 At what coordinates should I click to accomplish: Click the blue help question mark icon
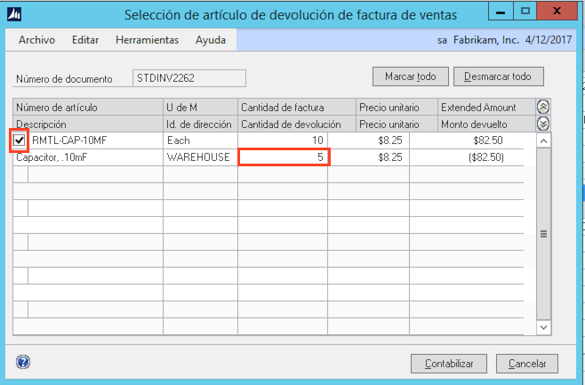23,362
